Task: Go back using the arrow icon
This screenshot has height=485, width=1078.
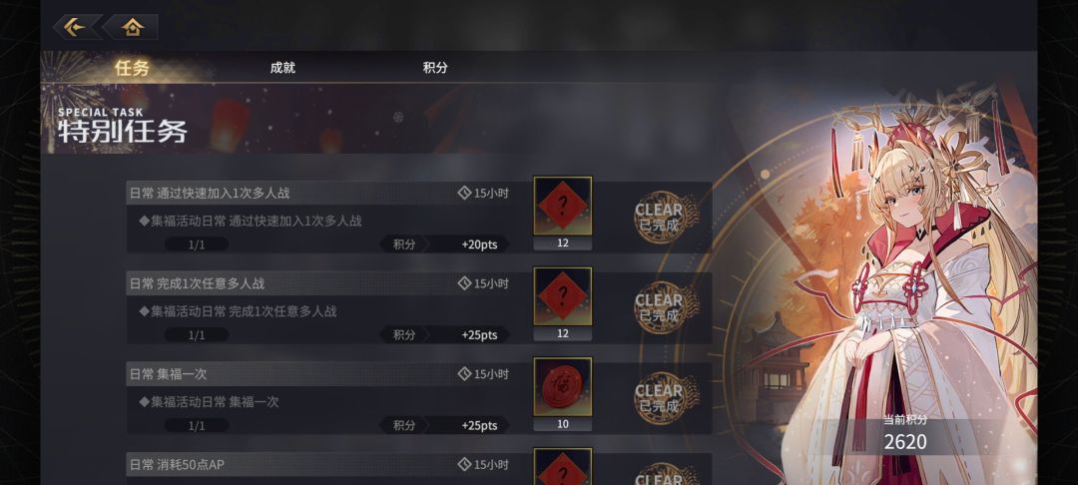Action: click(76, 27)
